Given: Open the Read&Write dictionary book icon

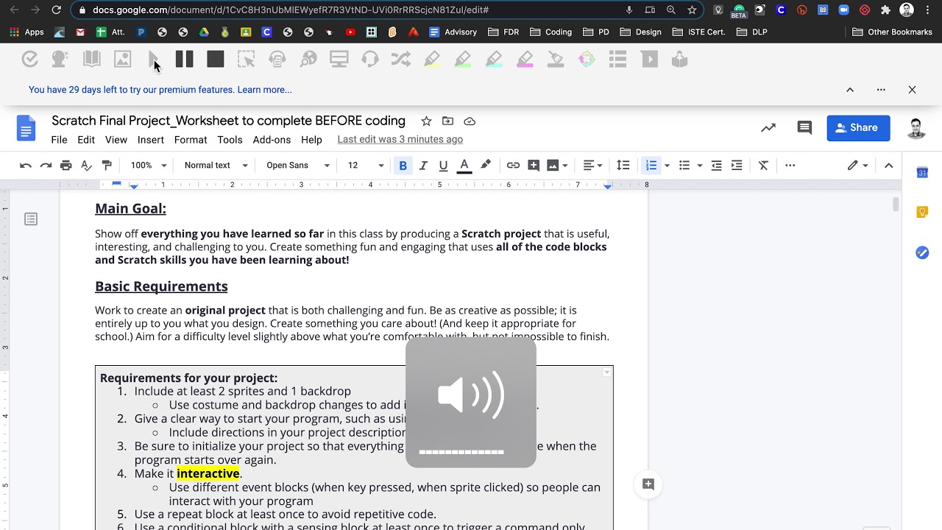Looking at the screenshot, I should pos(92,60).
